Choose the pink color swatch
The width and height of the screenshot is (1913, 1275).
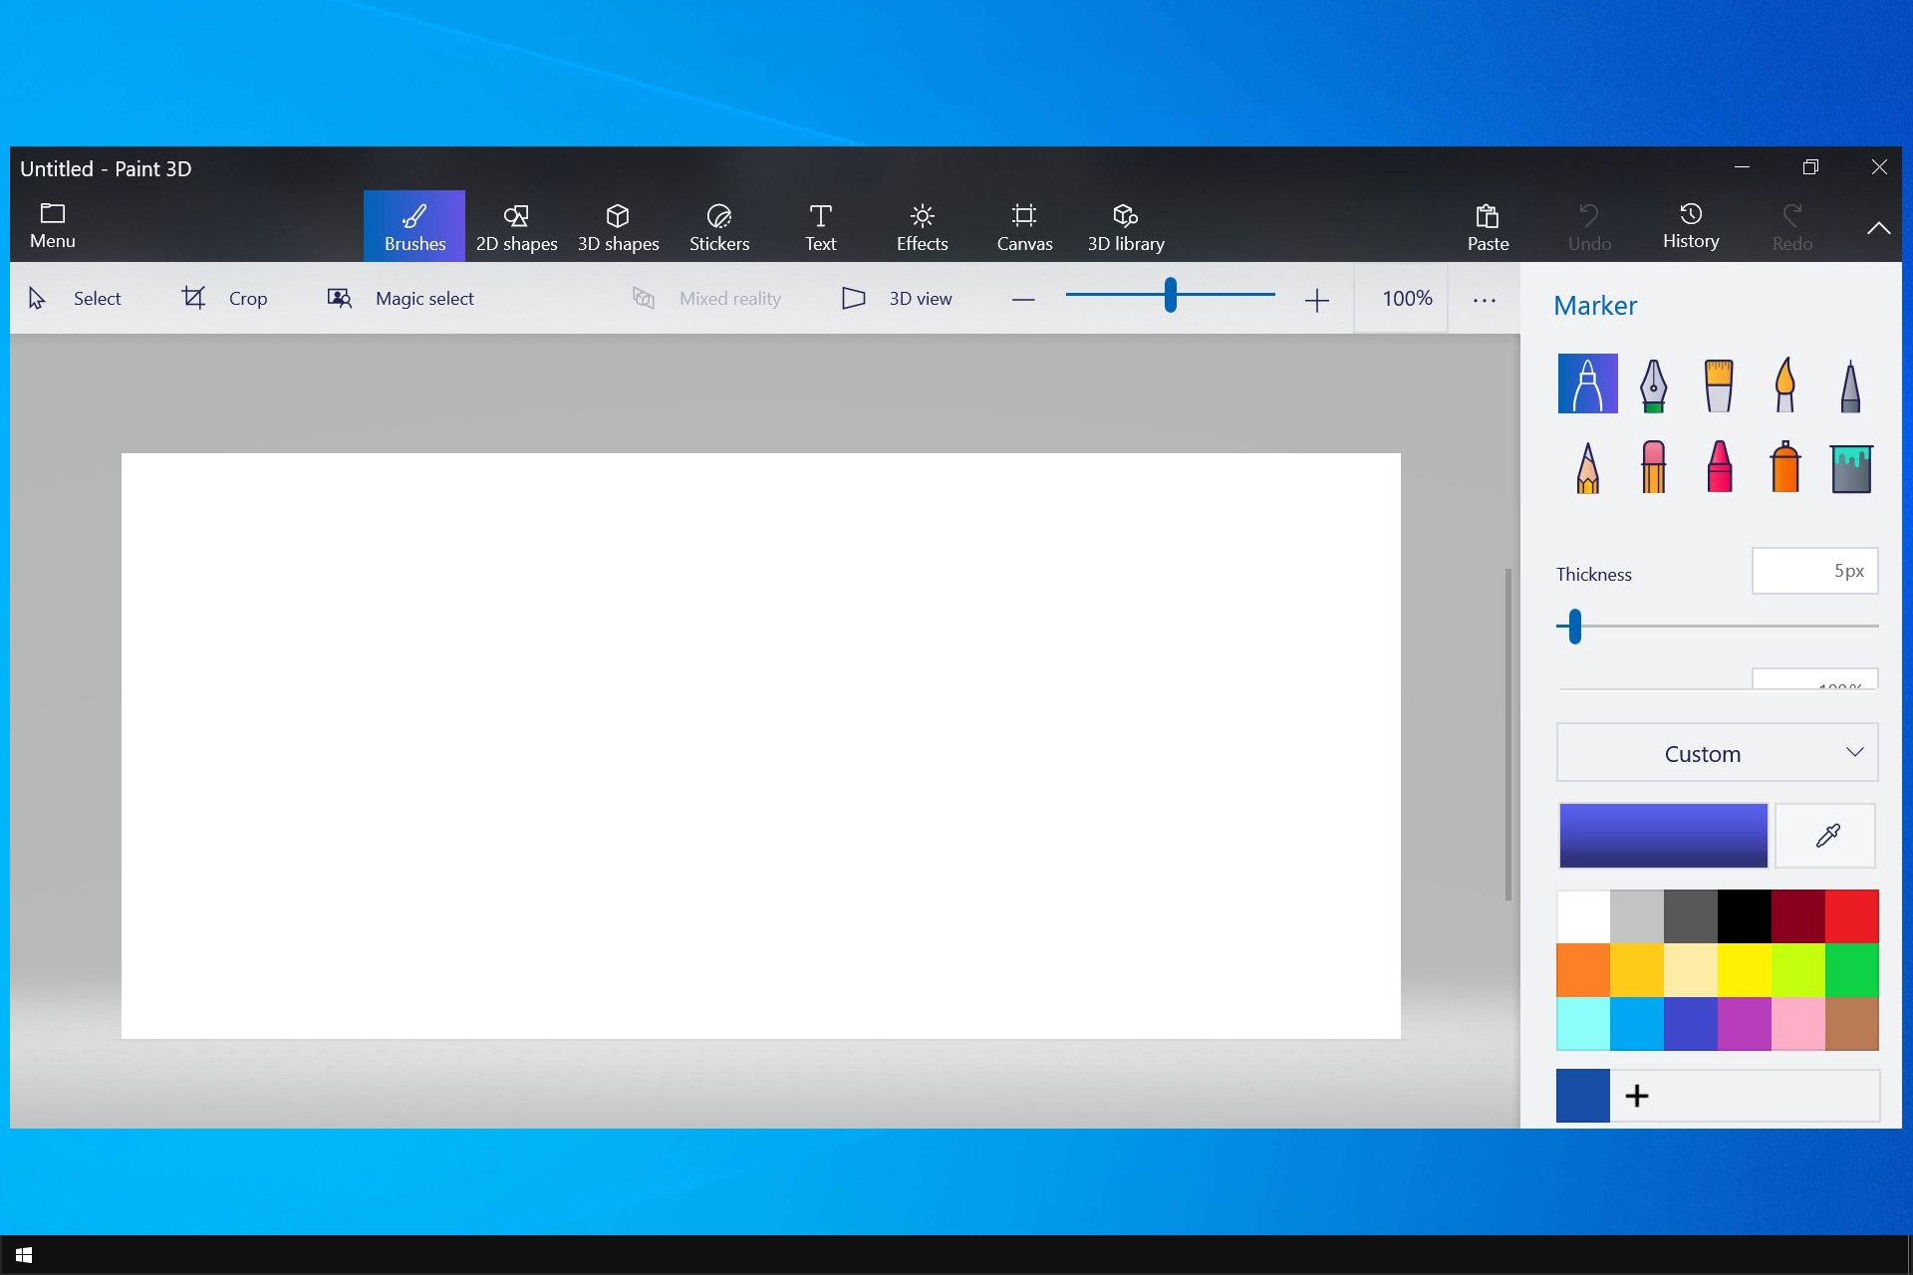(x=1798, y=1024)
